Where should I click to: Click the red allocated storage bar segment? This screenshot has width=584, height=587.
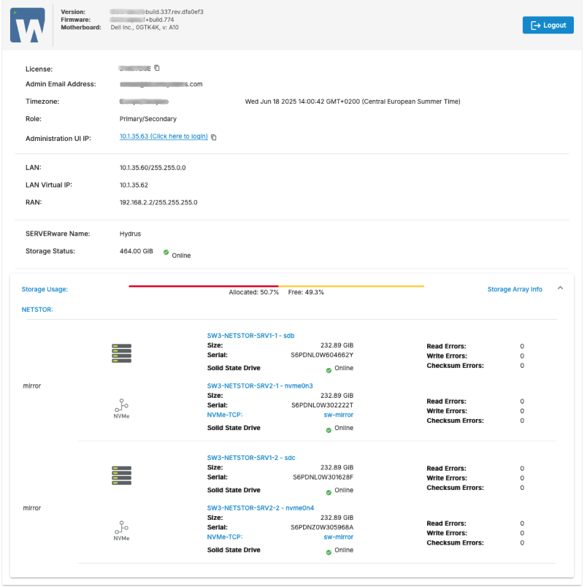[x=203, y=286]
